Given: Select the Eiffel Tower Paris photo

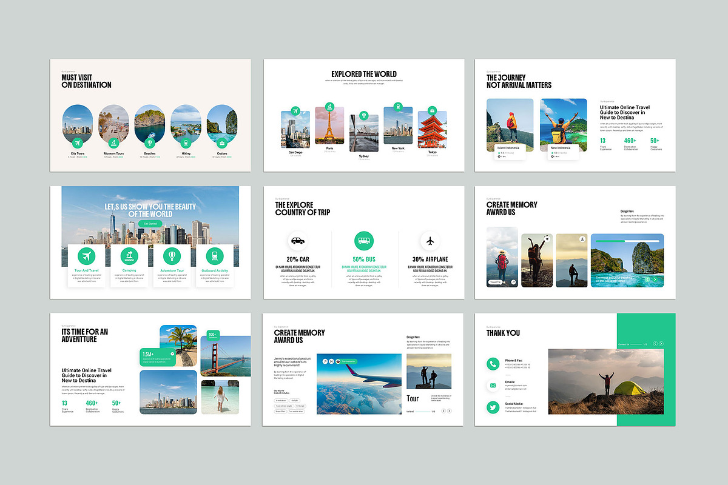Looking at the screenshot, I should (329, 125).
